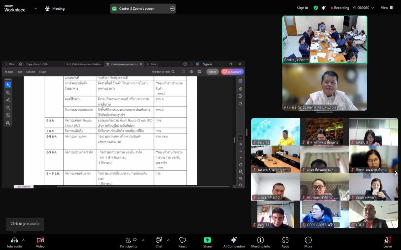Click the React icon
The image size is (401, 250).
click(x=183, y=242)
